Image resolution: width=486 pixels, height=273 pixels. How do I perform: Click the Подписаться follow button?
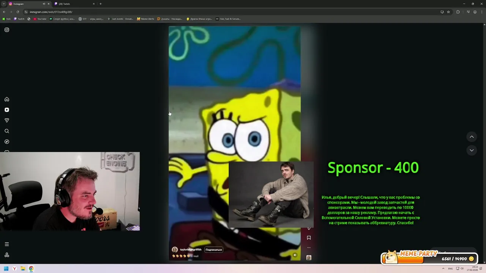(x=214, y=249)
